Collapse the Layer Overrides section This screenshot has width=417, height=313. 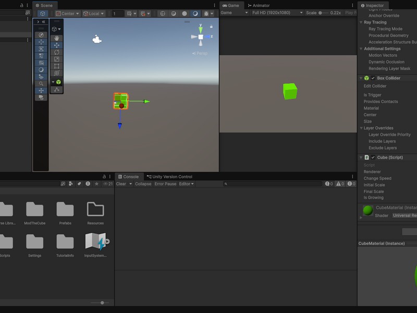361,128
